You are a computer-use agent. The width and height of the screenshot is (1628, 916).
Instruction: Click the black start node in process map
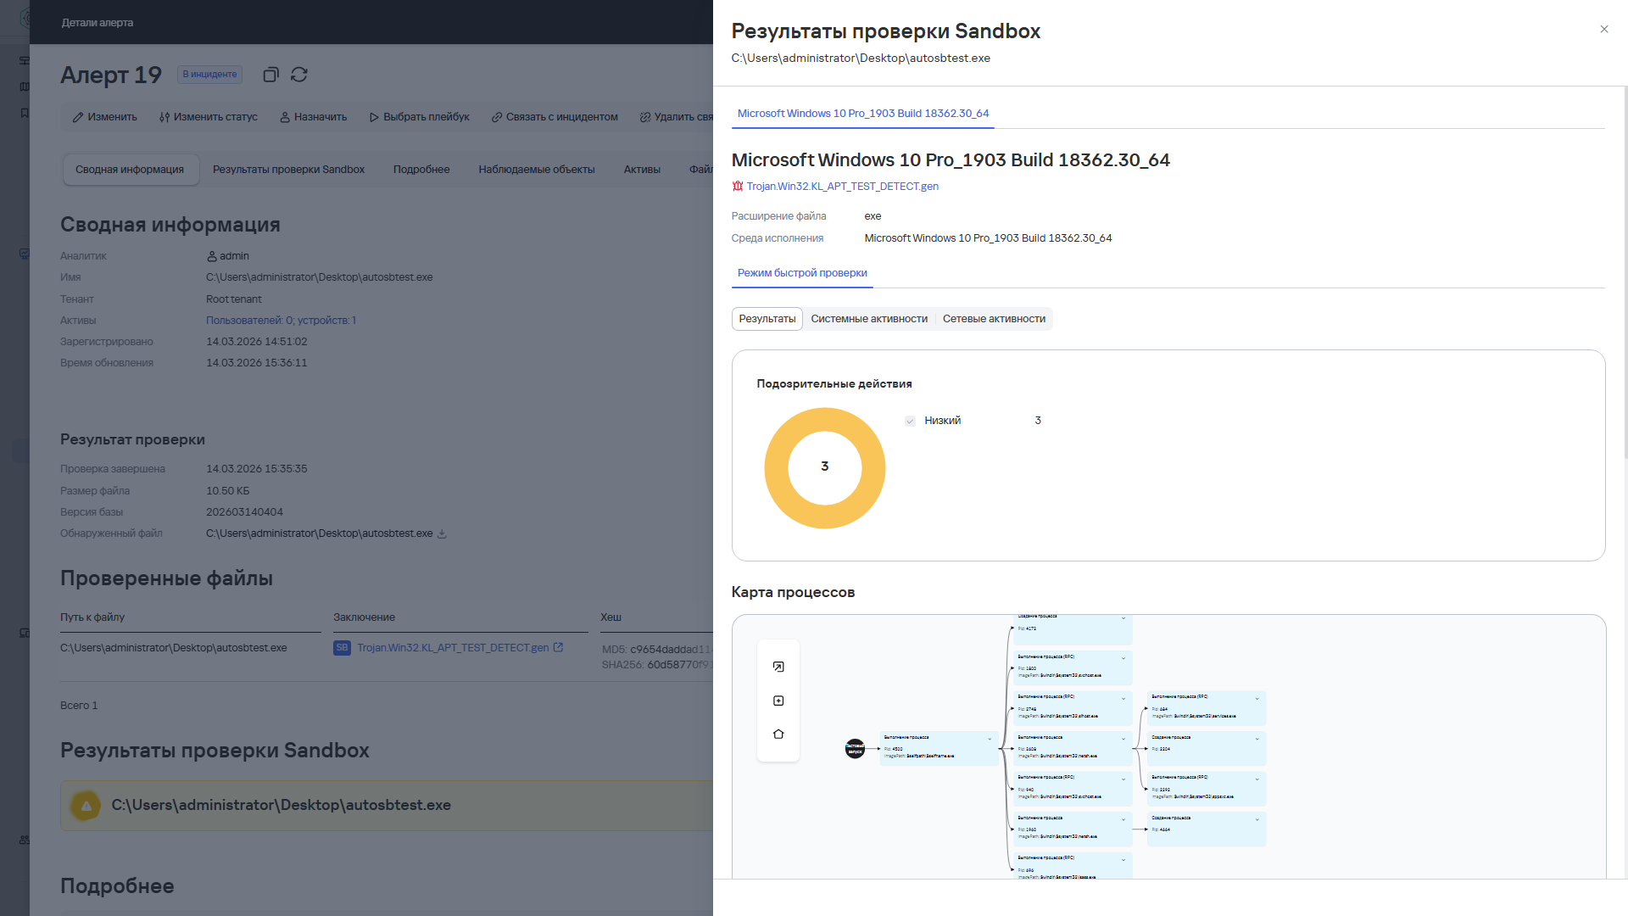[855, 748]
